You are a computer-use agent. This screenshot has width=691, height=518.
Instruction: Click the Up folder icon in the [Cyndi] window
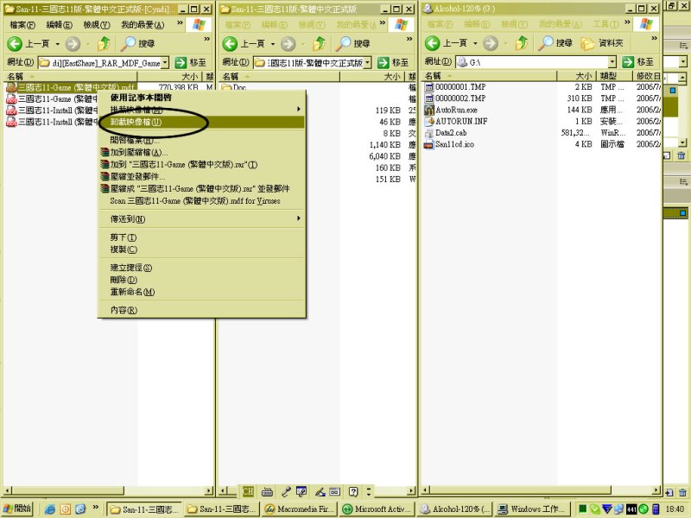click(104, 43)
